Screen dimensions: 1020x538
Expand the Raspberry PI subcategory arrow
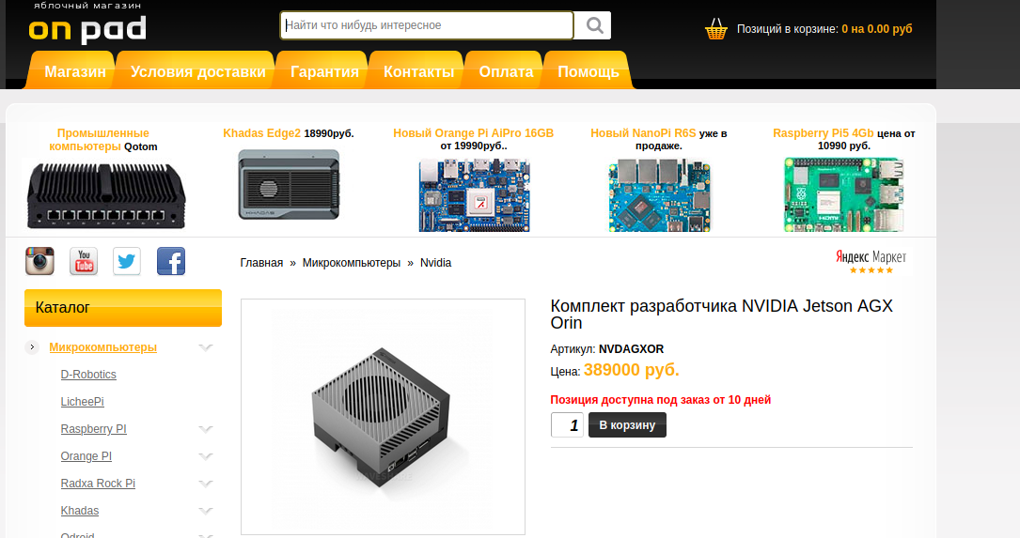coord(206,429)
